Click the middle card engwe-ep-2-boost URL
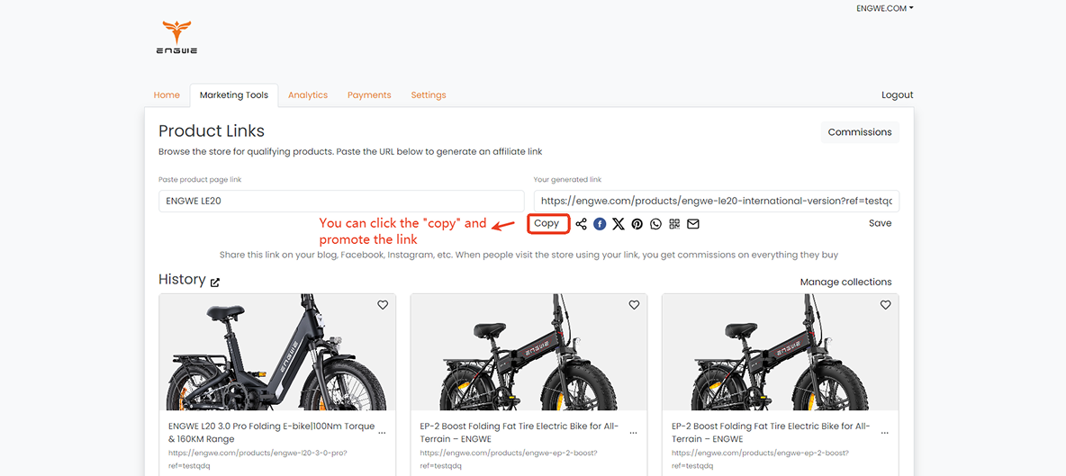This screenshot has width=1066, height=476. (509, 459)
